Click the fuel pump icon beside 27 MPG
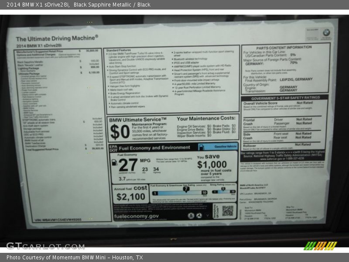 point(114,162)
